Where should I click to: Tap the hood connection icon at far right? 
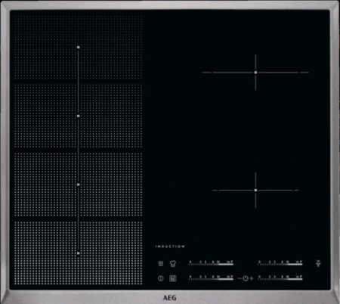pyautogui.click(x=318, y=264)
